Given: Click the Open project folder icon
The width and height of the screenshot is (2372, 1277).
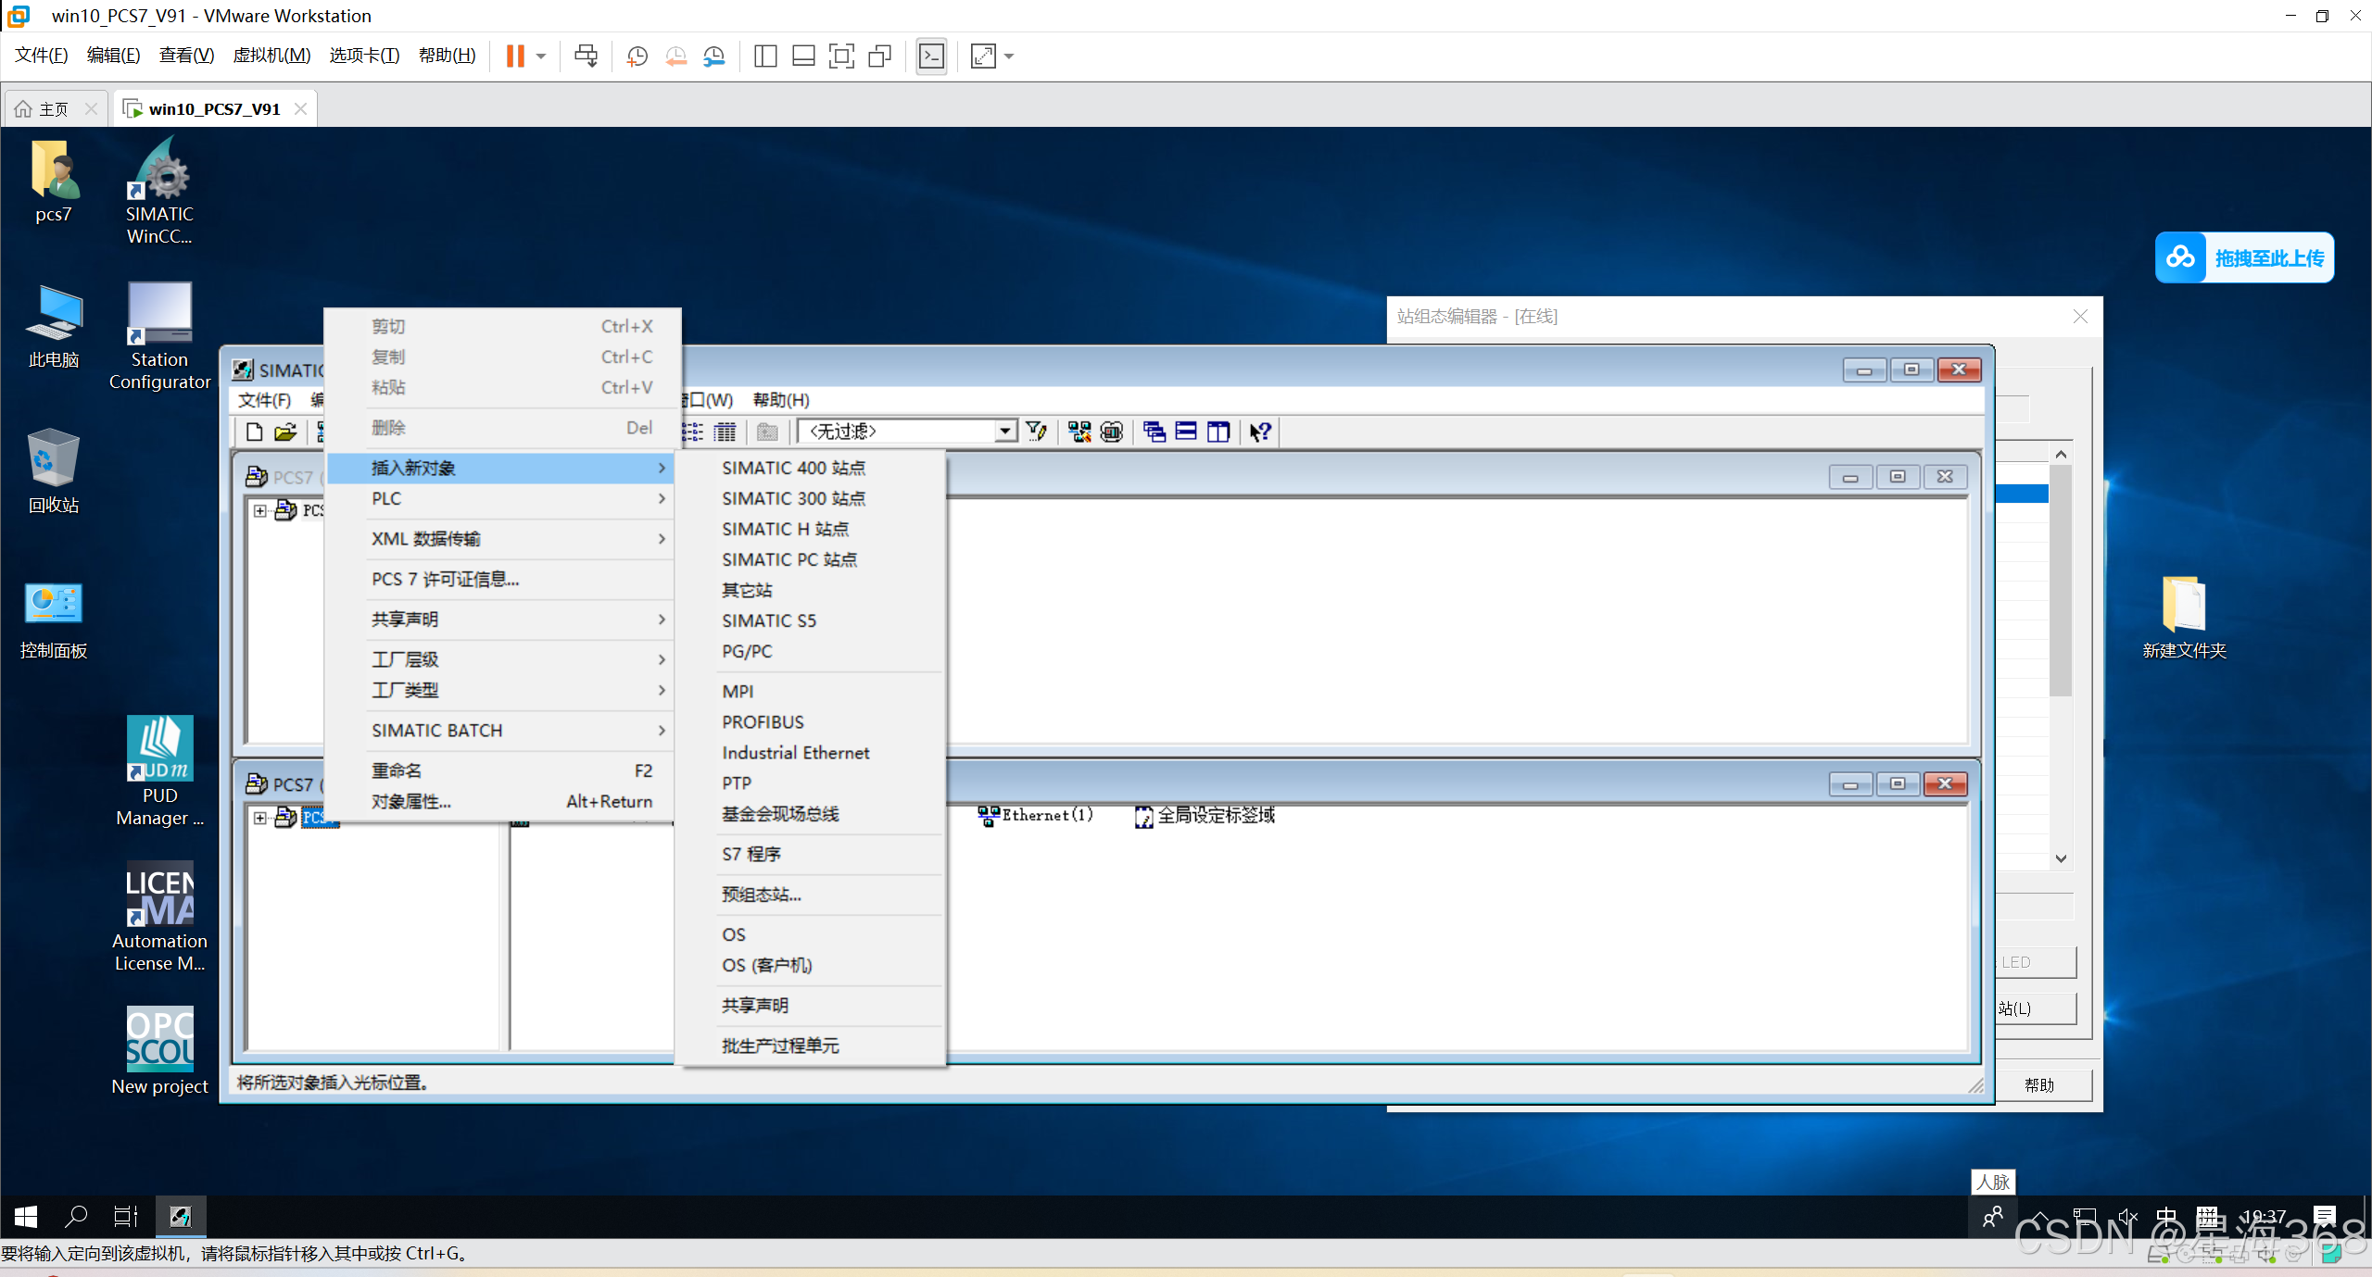Looking at the screenshot, I should [285, 432].
